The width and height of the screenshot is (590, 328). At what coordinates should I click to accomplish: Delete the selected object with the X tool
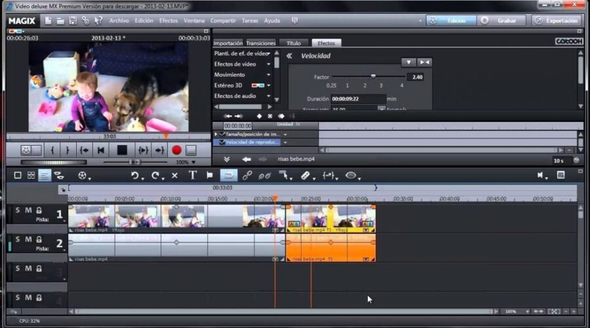pos(174,176)
